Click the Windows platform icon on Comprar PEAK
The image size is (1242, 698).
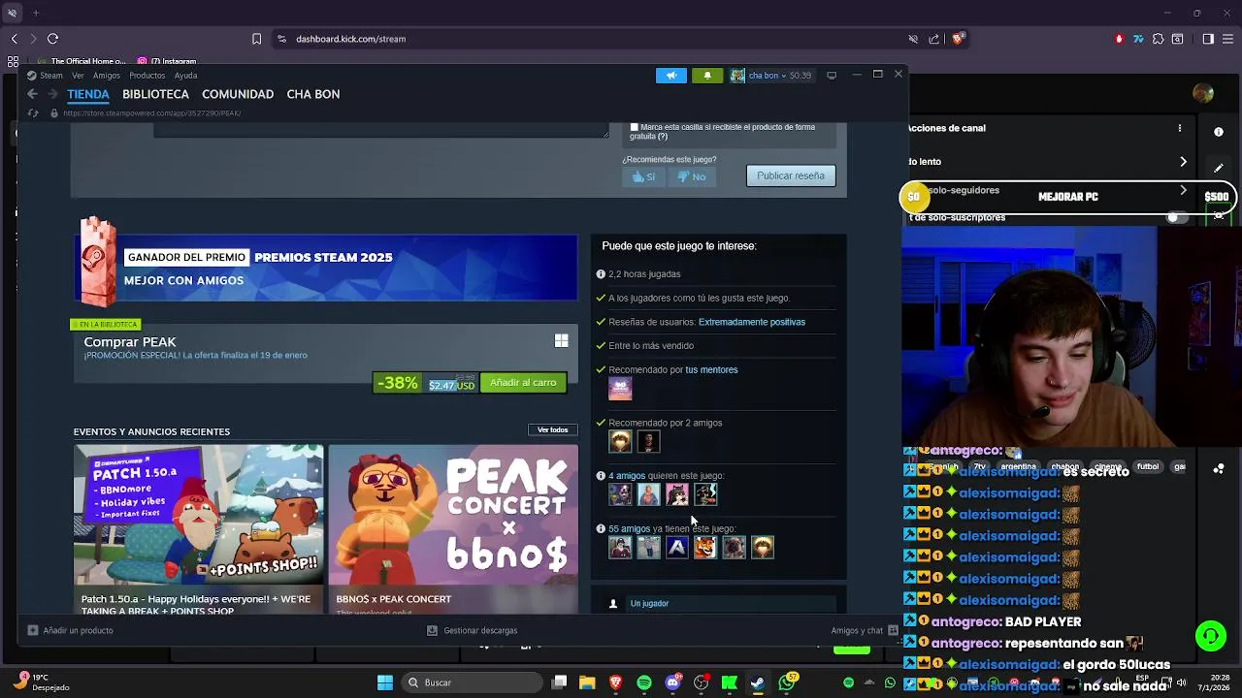tap(561, 340)
